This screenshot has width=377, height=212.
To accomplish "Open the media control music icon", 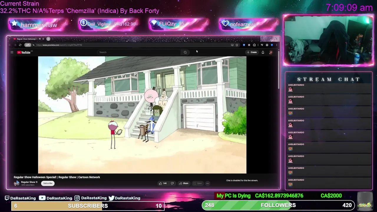I will pos(262,45).
